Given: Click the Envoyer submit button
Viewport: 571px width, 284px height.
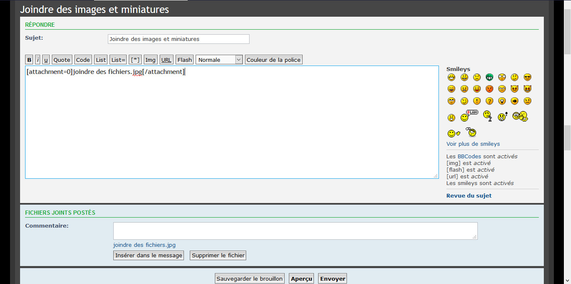Looking at the screenshot, I should point(333,279).
